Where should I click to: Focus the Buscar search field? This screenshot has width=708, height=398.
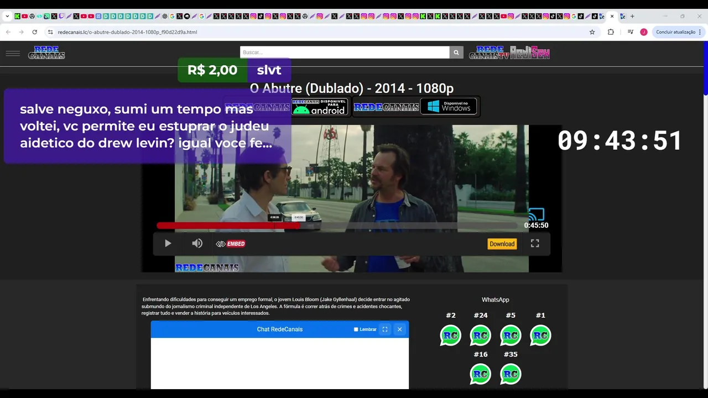345,53
